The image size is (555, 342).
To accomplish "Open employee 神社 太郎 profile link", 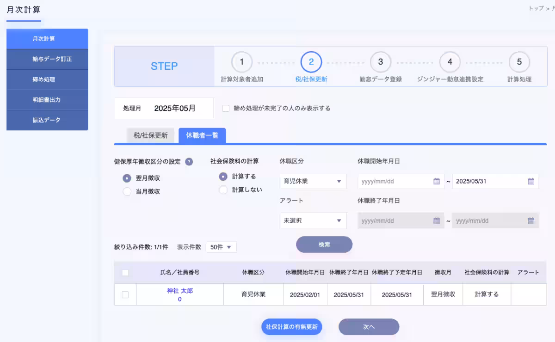I will tap(179, 291).
